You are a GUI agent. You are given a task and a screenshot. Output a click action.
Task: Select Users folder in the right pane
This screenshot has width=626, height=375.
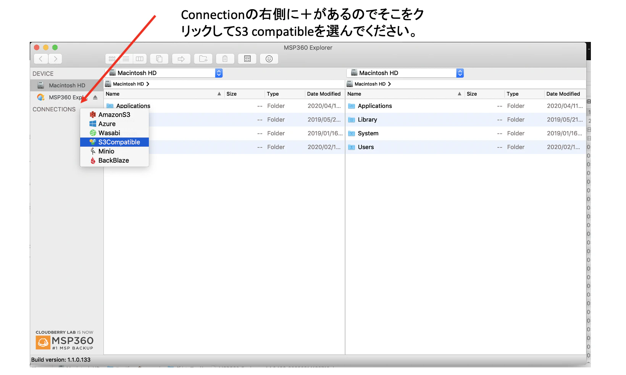click(466, 147)
